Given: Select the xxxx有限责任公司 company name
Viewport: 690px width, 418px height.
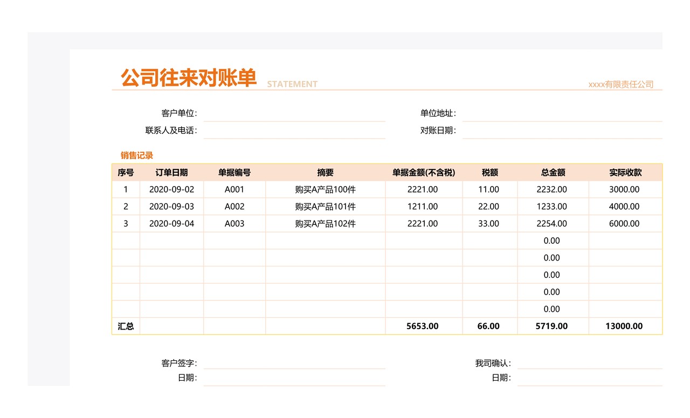Looking at the screenshot, I should pos(621,84).
